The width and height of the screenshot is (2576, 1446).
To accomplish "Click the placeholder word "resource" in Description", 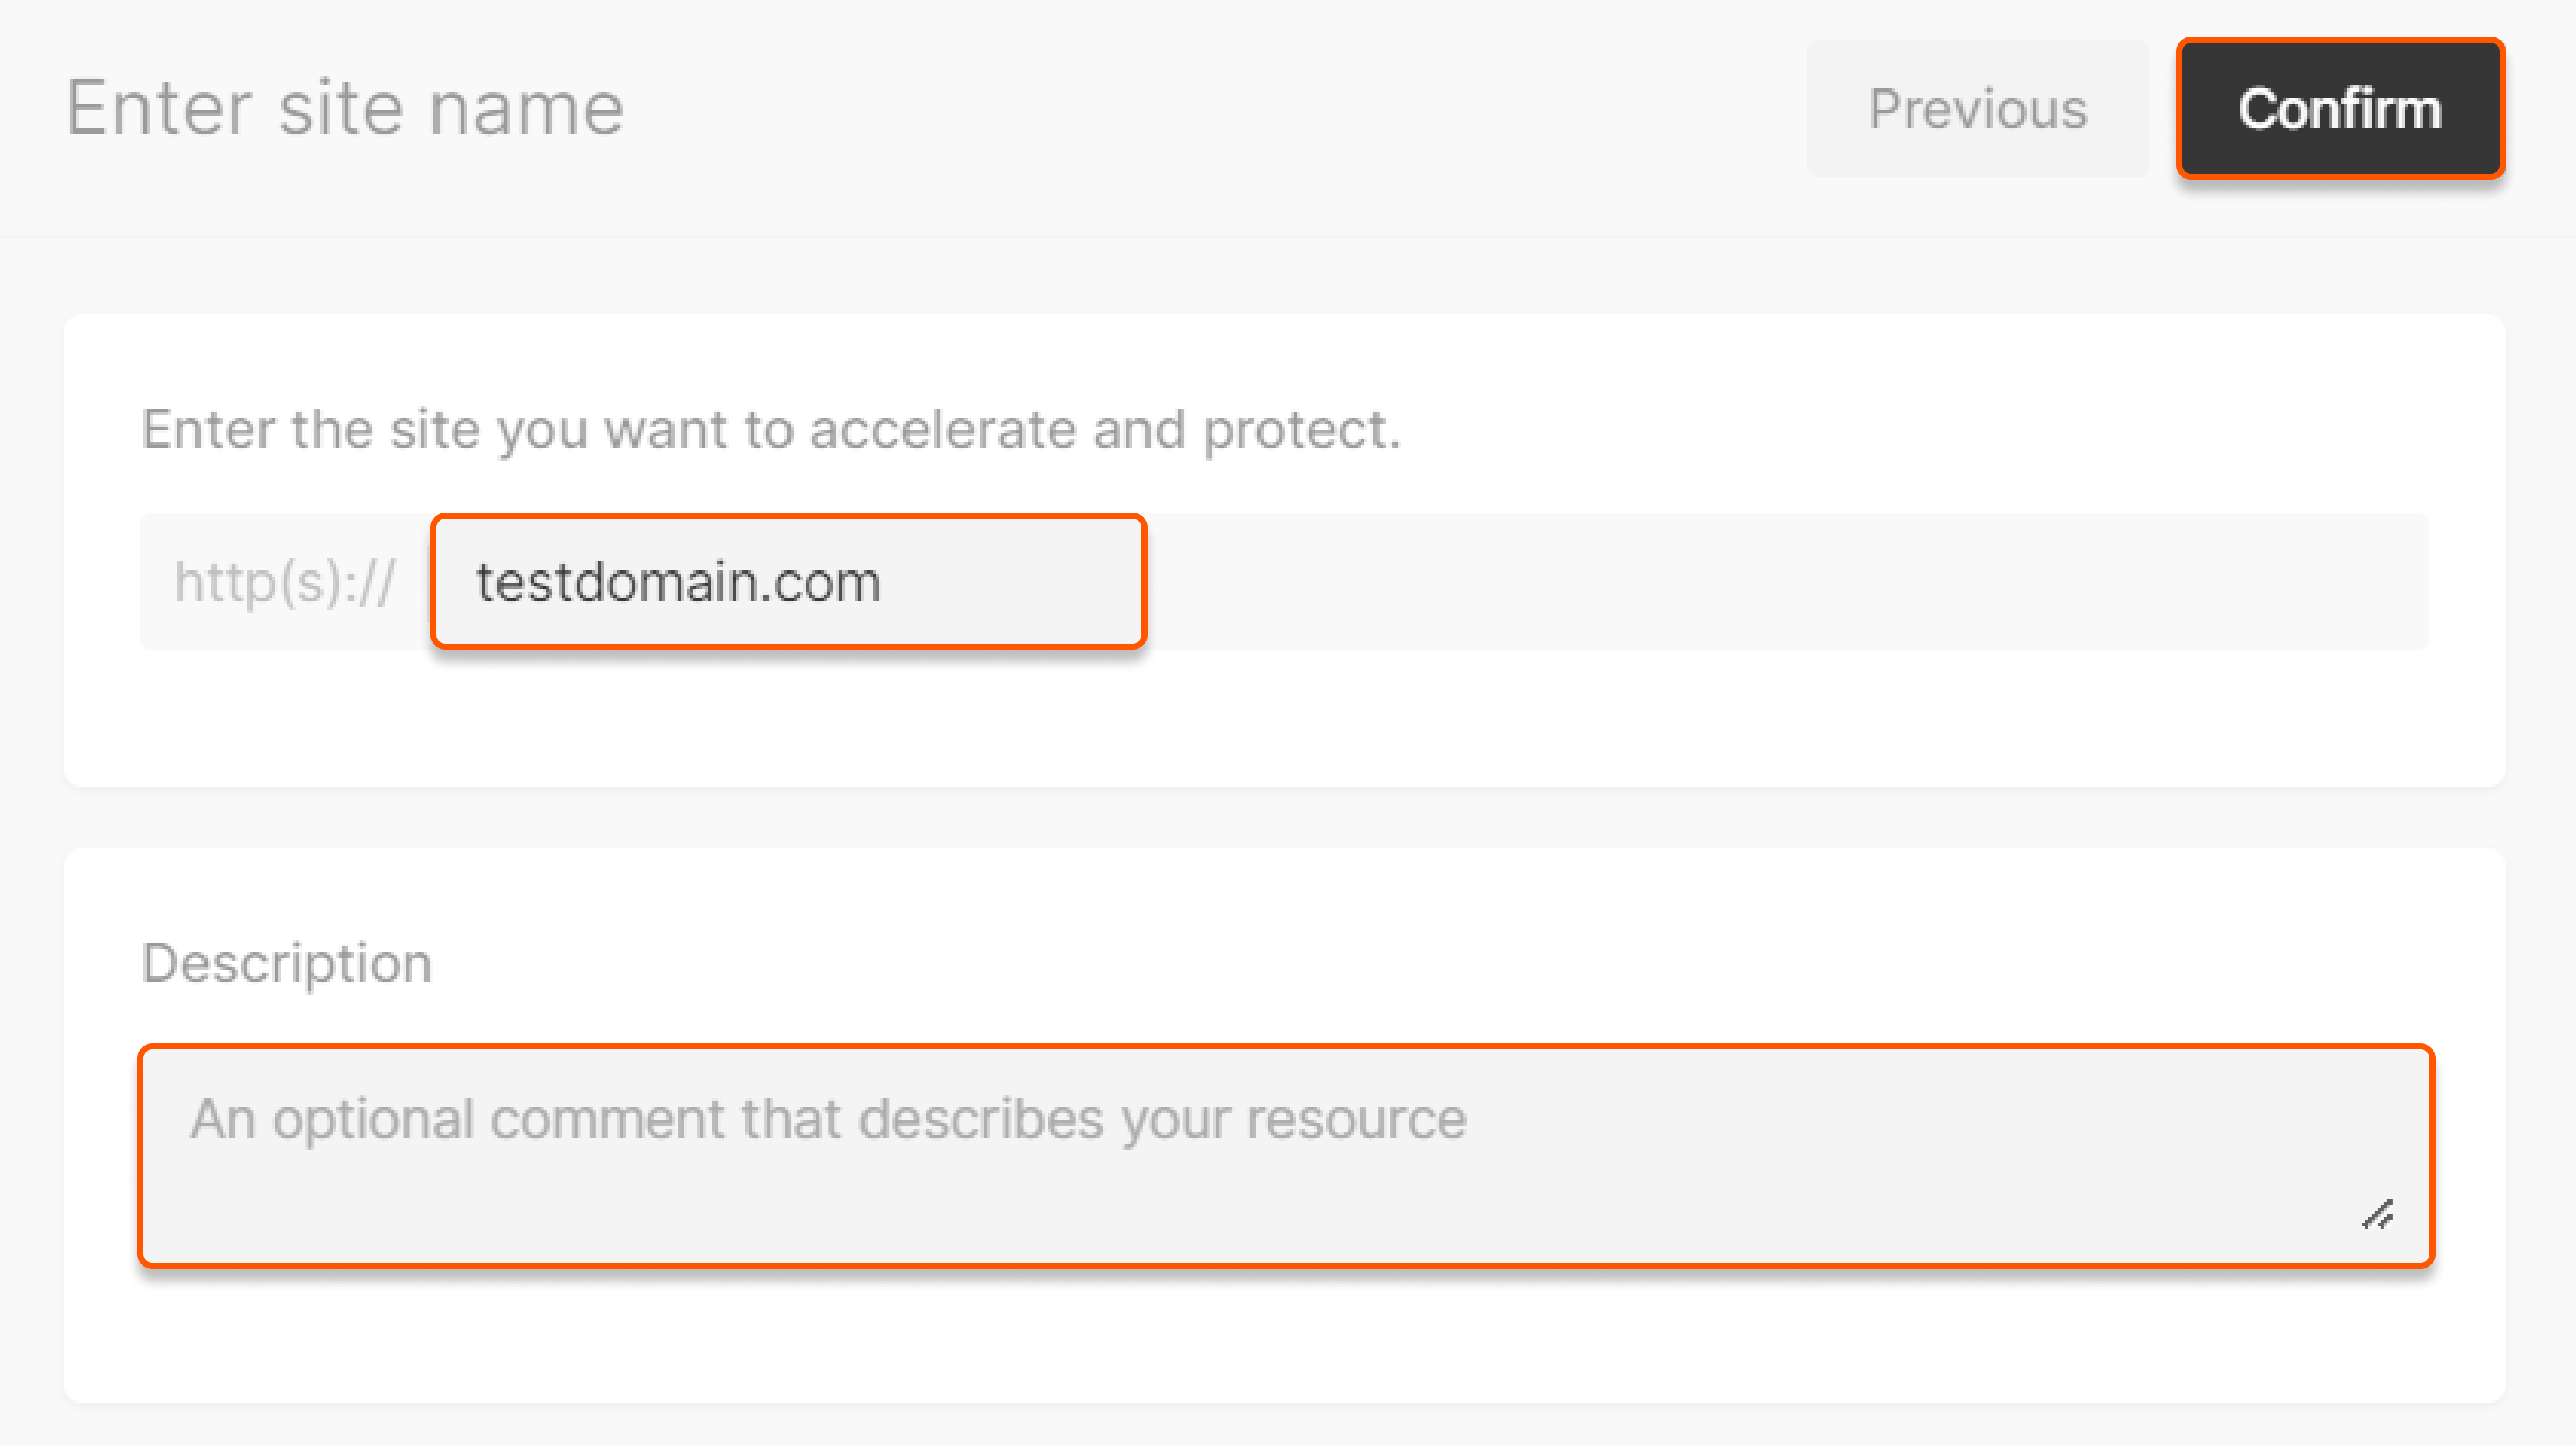I will (1355, 1120).
